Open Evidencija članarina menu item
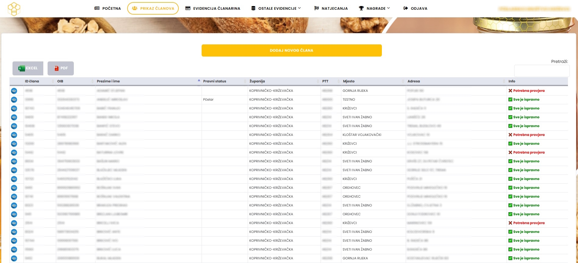This screenshot has width=578, height=263. point(213,9)
